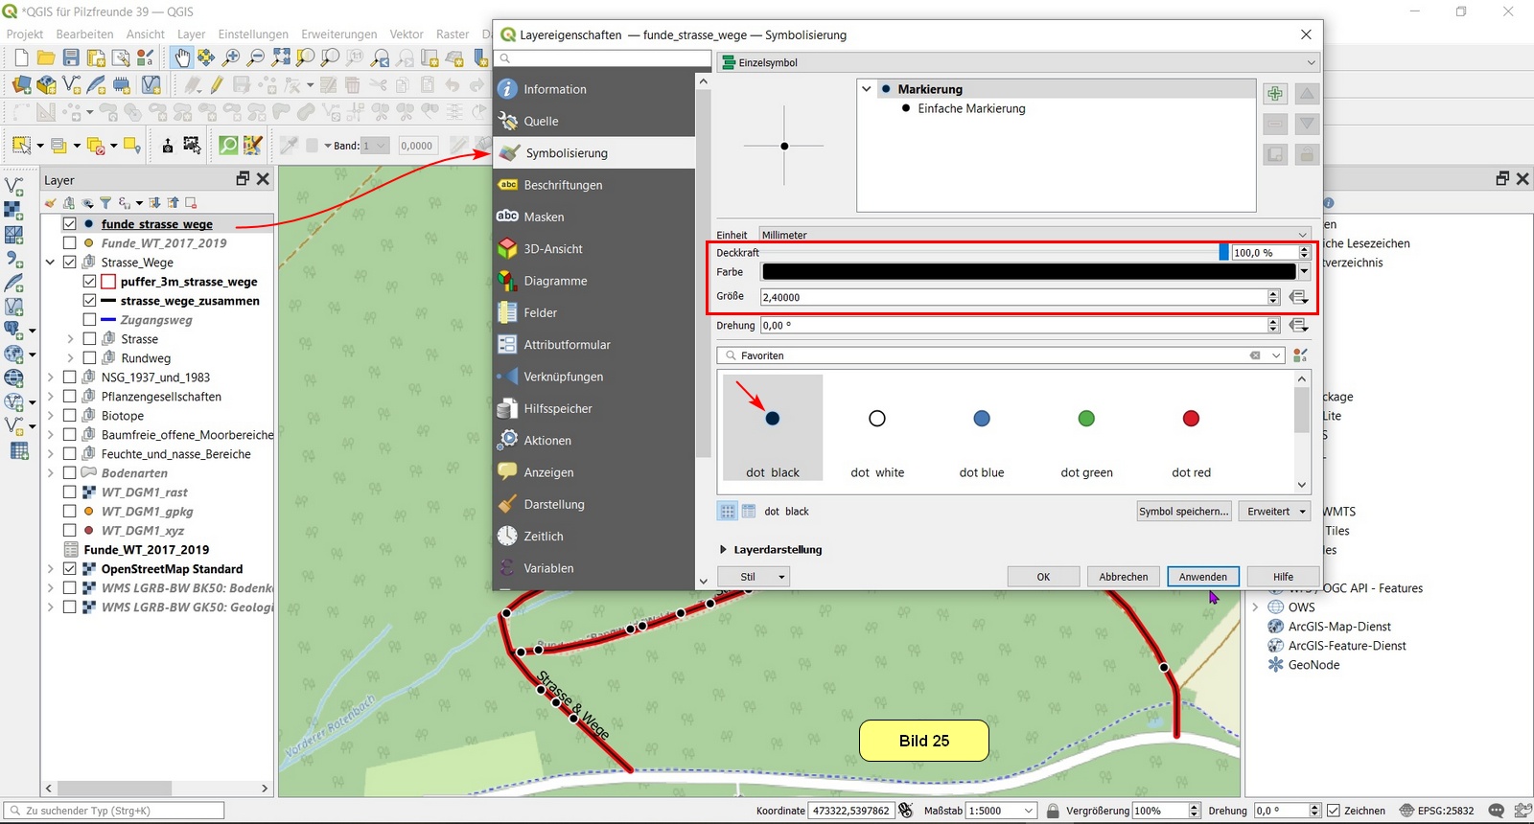
Task: Click the dot red symbol
Action: pyautogui.click(x=1191, y=419)
